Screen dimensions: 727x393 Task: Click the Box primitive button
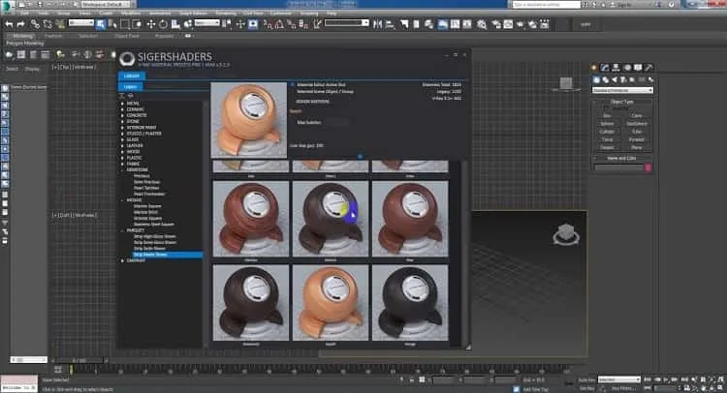(607, 116)
